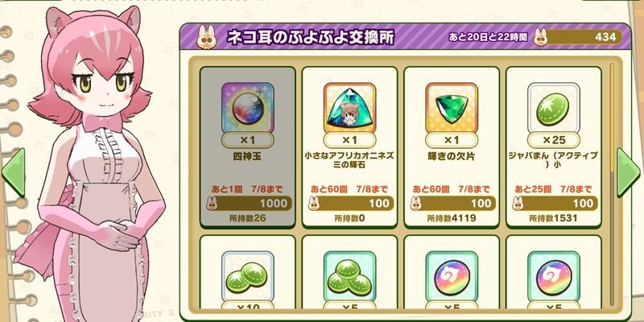This screenshot has height=322, width=644.
Task: Select the ジャパまん（アクティブ）小 bun icon
Action: pos(553,108)
